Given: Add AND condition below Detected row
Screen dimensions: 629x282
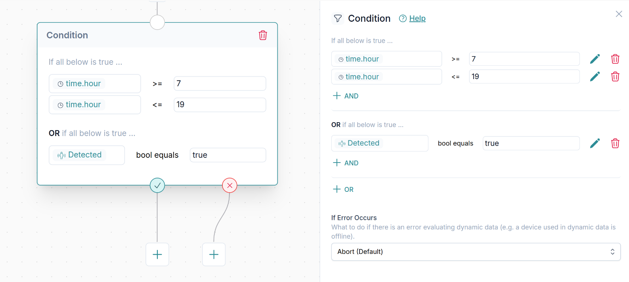Looking at the screenshot, I should pyautogui.click(x=346, y=163).
